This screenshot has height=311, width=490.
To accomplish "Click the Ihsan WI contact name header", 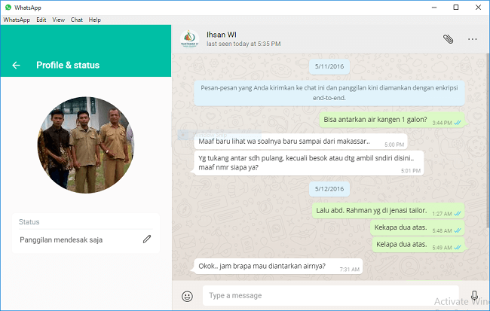I will [x=221, y=35].
